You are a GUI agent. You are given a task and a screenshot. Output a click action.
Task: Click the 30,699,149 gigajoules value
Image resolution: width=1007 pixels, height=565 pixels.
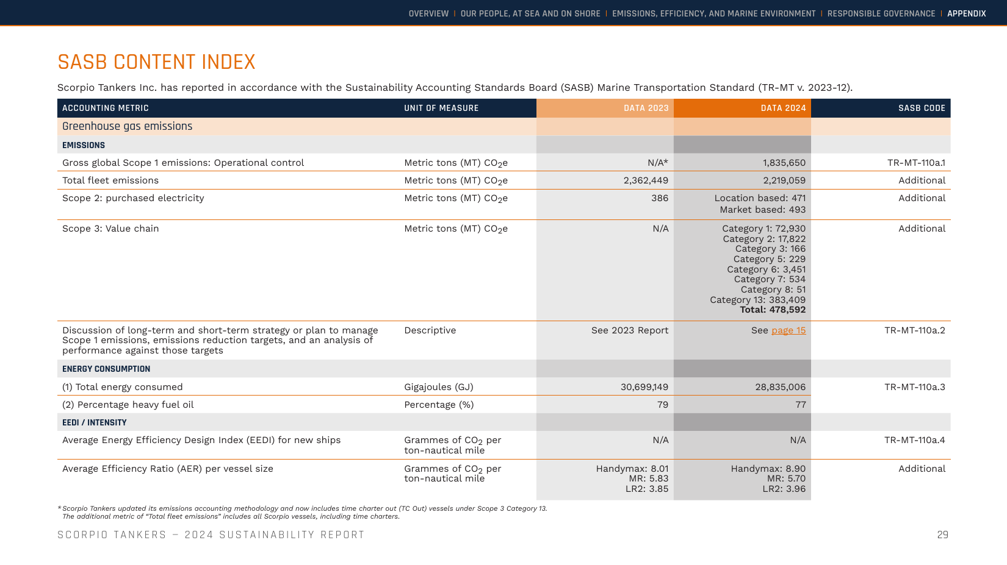(x=644, y=387)
